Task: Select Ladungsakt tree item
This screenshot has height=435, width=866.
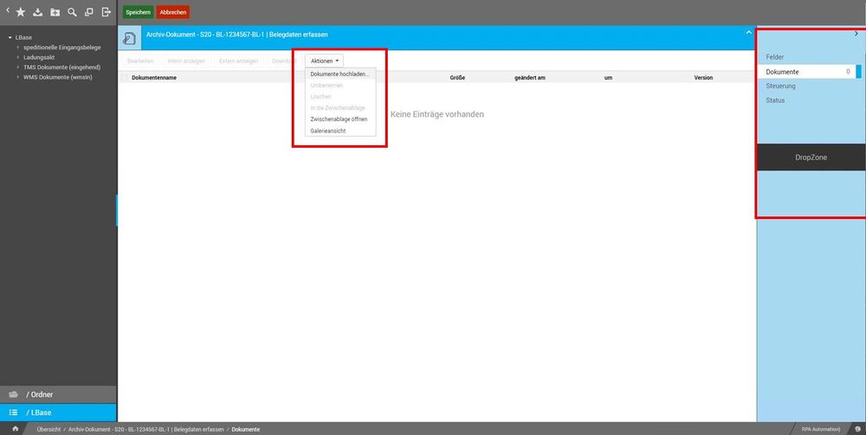Action: click(x=39, y=57)
